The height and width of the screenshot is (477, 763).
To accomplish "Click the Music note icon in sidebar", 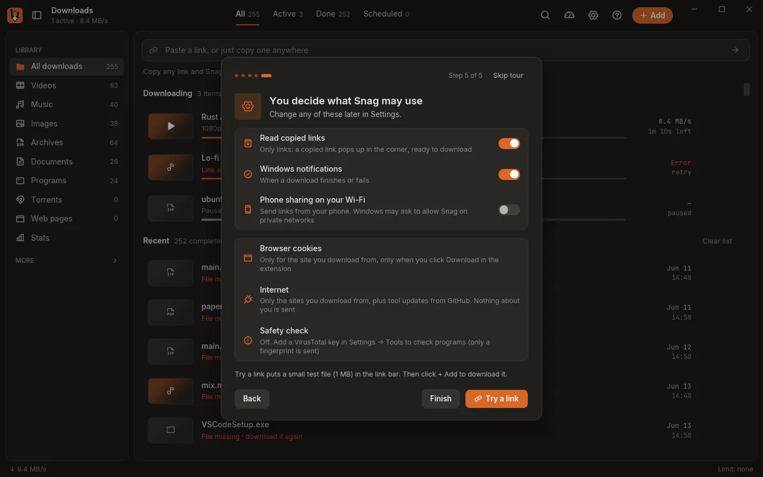I will point(20,104).
